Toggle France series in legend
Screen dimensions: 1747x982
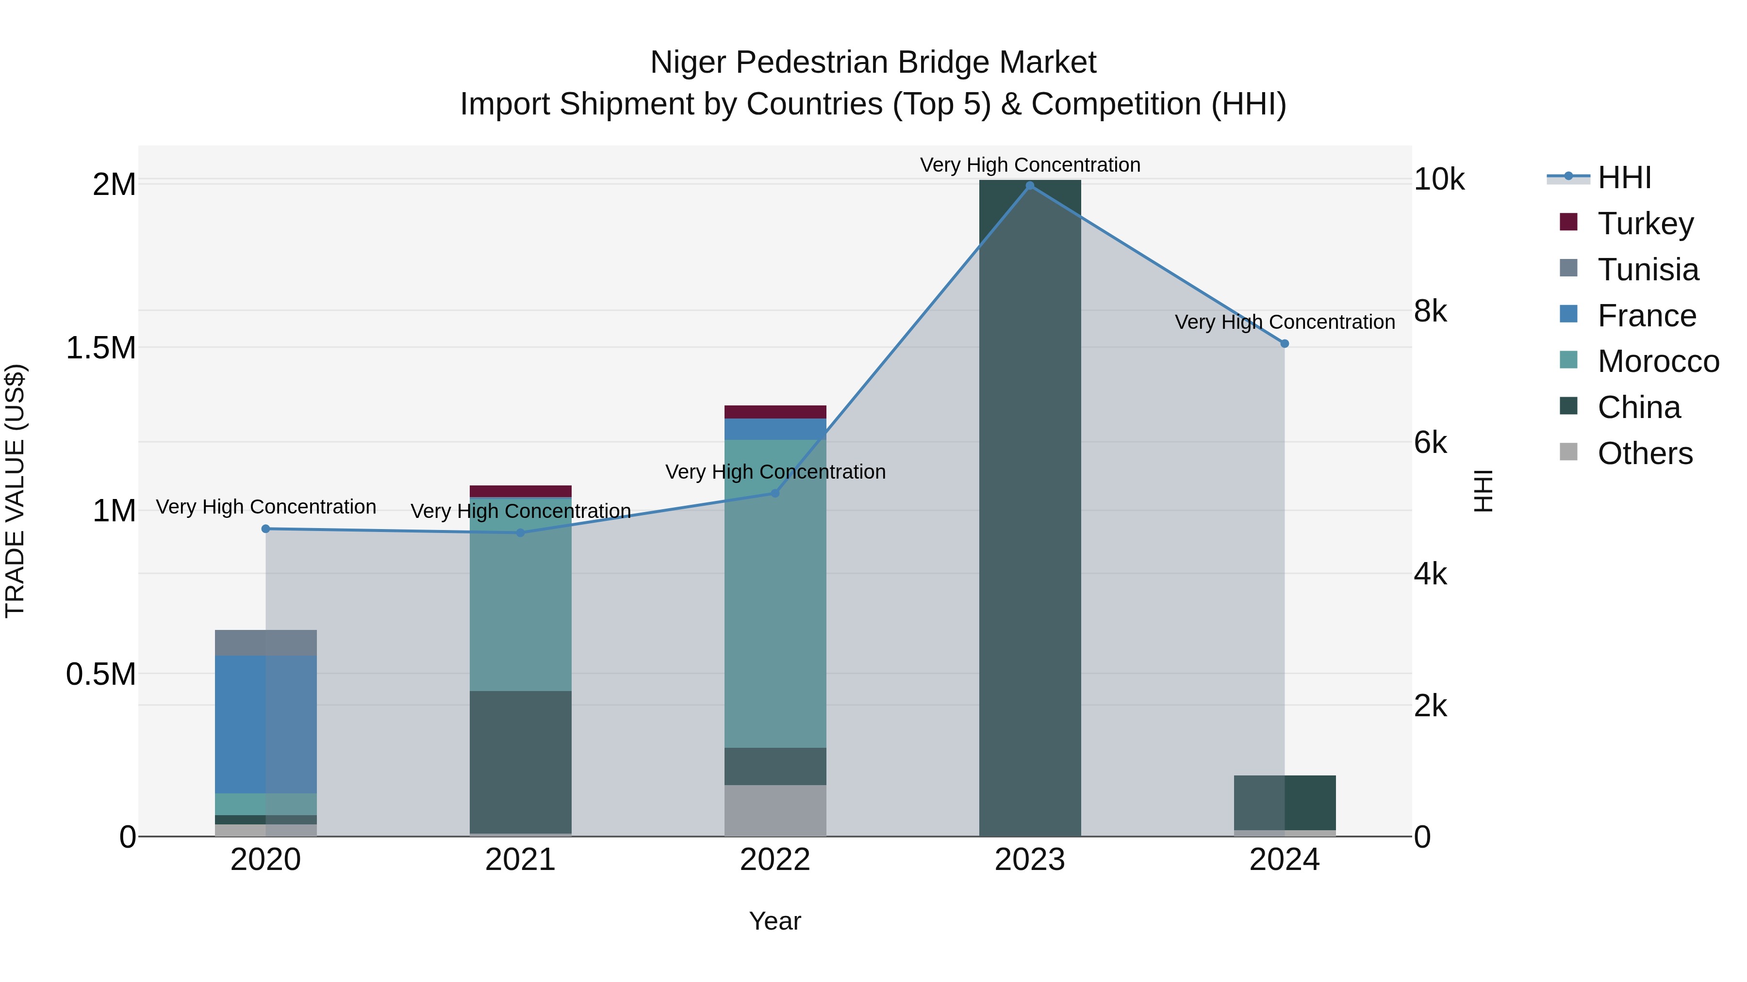pyautogui.click(x=1627, y=316)
